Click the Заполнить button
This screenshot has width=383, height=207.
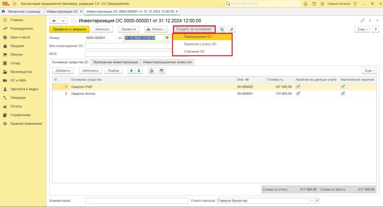point(91,71)
